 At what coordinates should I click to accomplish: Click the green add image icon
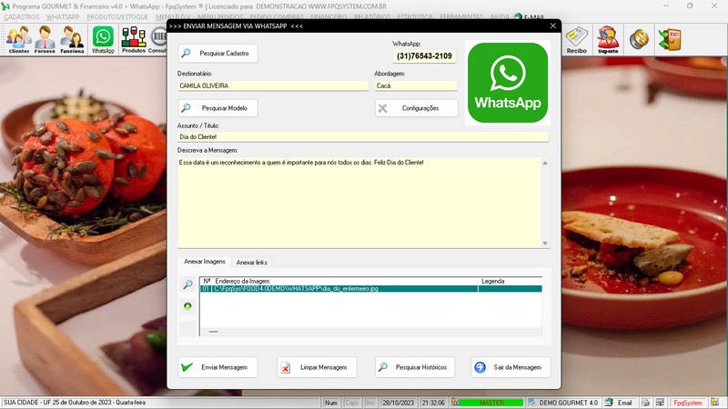pyautogui.click(x=187, y=306)
